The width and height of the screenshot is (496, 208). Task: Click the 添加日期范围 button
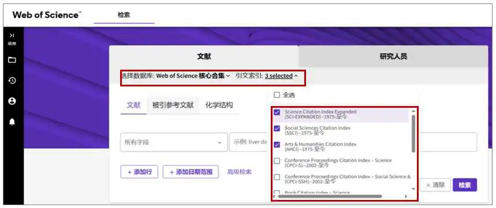click(x=191, y=172)
